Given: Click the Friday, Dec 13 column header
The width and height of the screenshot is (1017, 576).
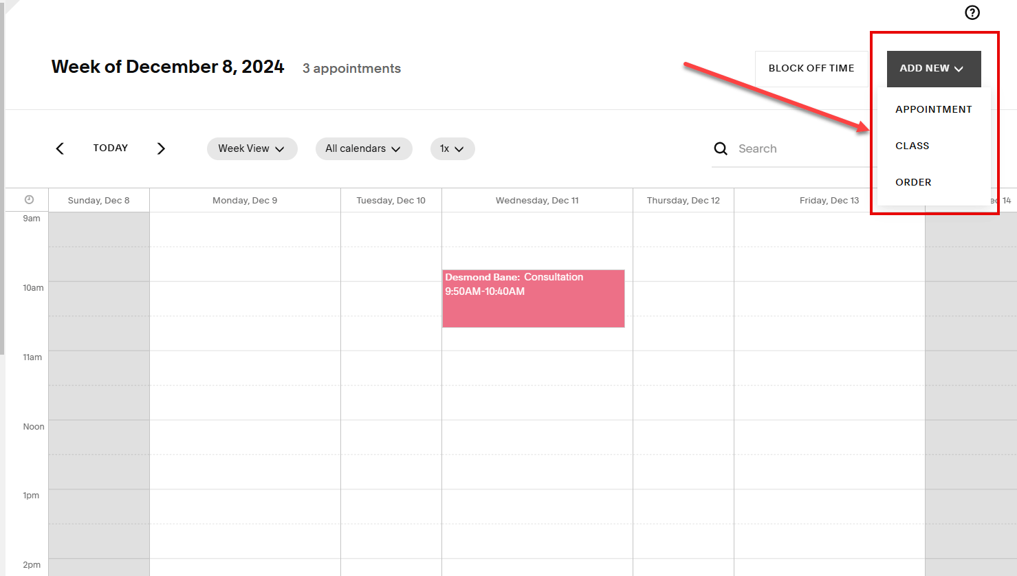Looking at the screenshot, I should point(829,201).
